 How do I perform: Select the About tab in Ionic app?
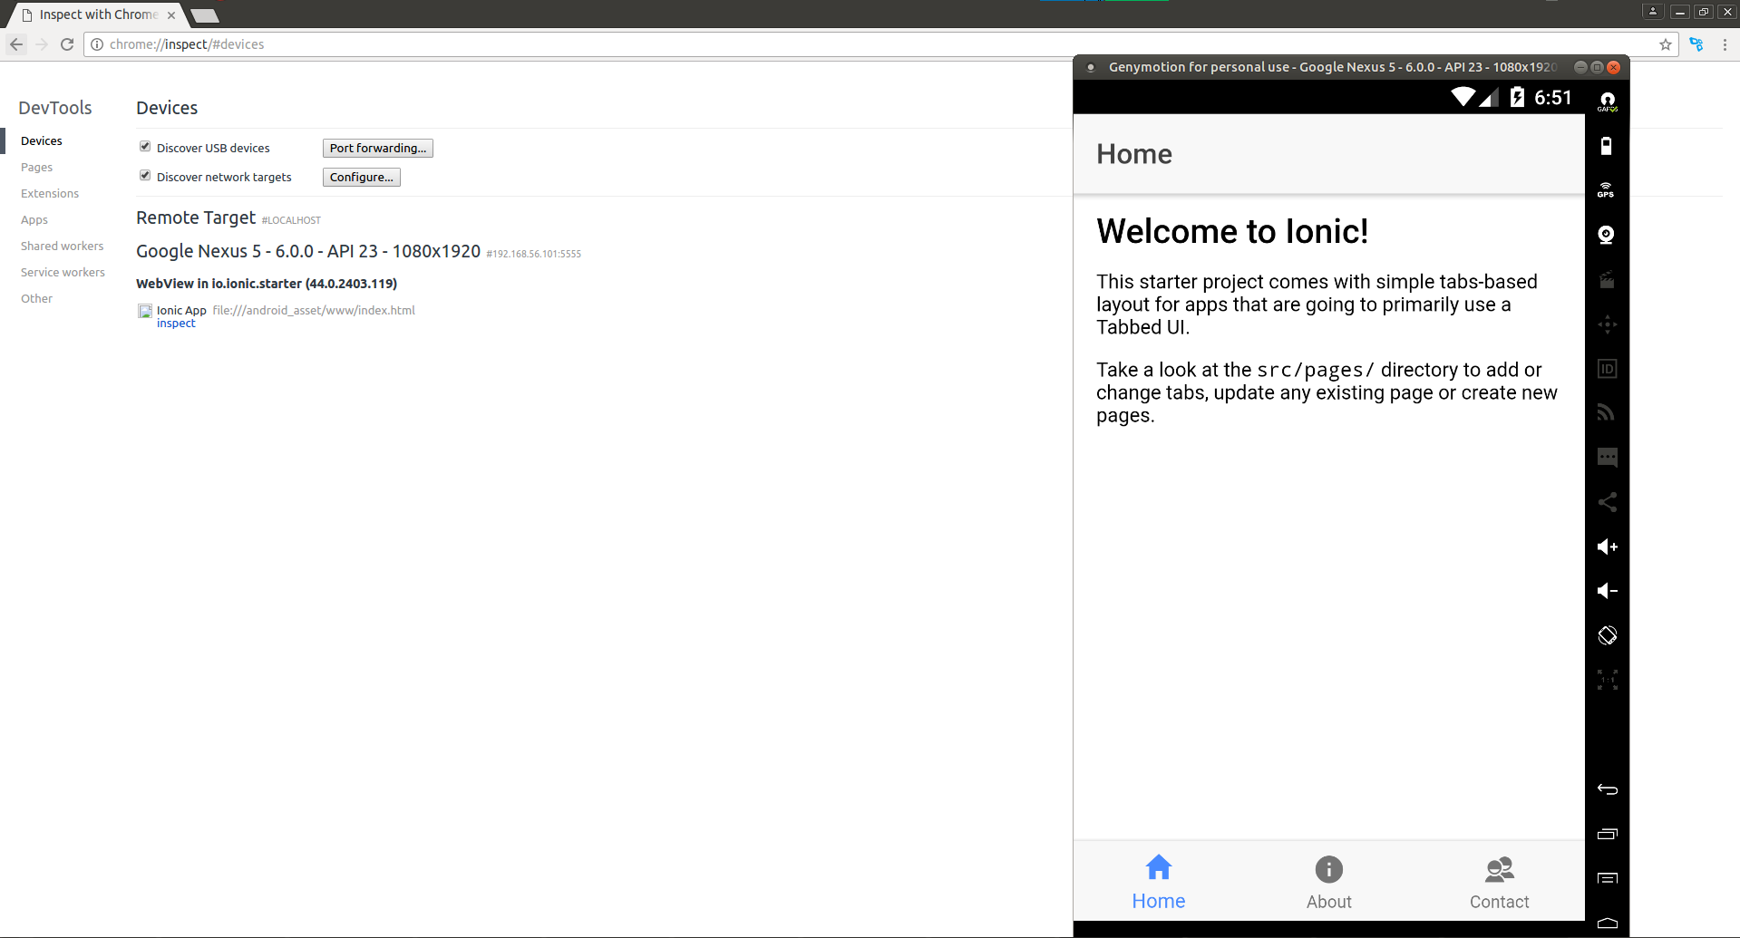point(1328,883)
